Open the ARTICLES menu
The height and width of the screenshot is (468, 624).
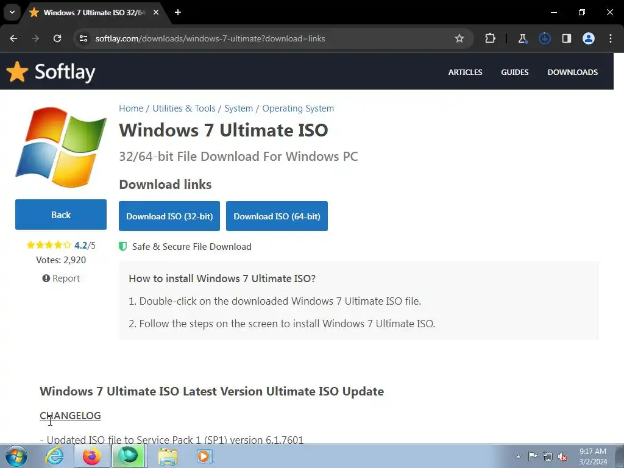pyautogui.click(x=465, y=73)
